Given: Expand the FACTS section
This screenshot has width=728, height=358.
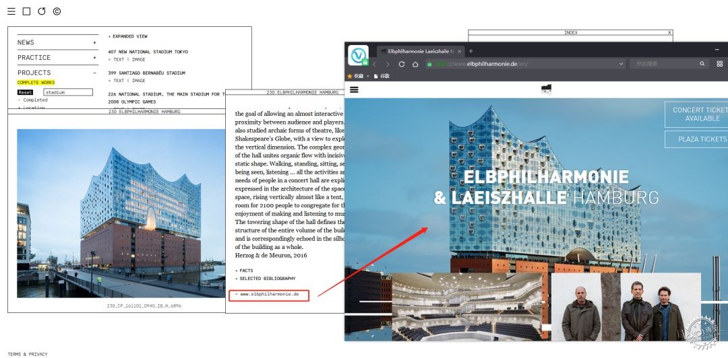Looking at the screenshot, I should tap(244, 271).
